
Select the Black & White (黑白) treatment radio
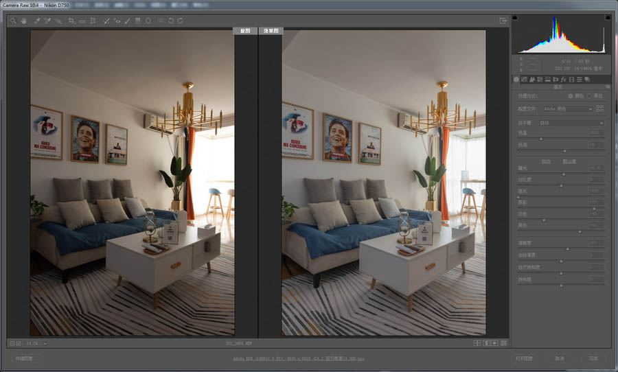(x=590, y=96)
